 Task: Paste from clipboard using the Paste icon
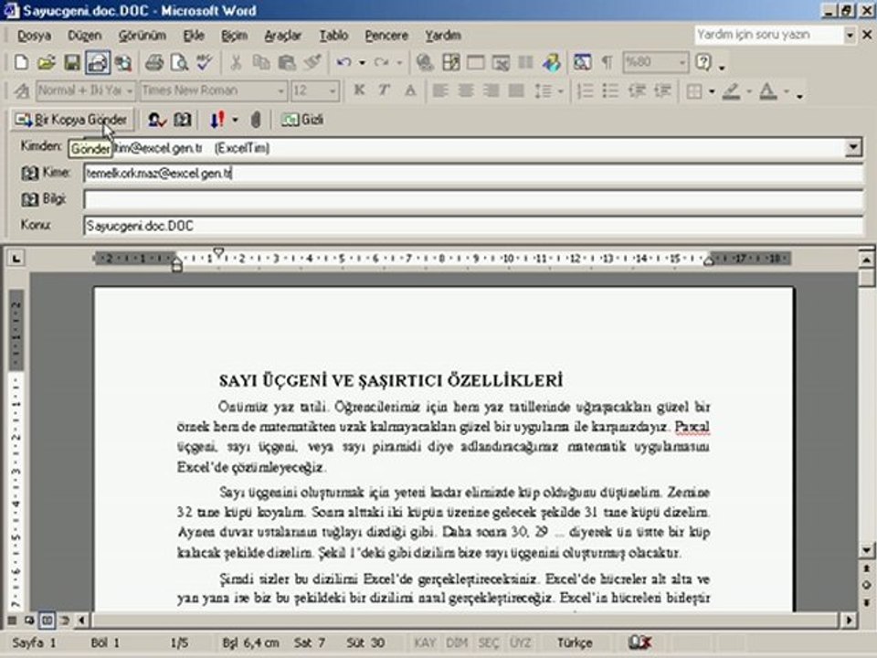287,62
